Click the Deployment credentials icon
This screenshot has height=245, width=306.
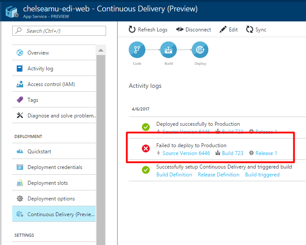20,167
